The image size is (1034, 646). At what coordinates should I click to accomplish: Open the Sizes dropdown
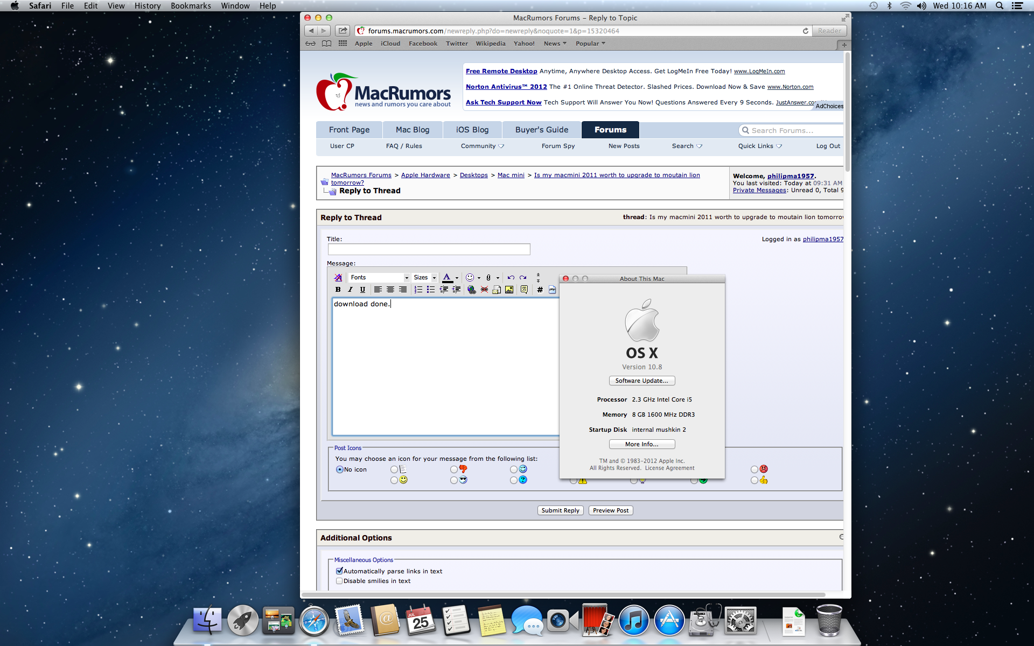click(x=424, y=278)
